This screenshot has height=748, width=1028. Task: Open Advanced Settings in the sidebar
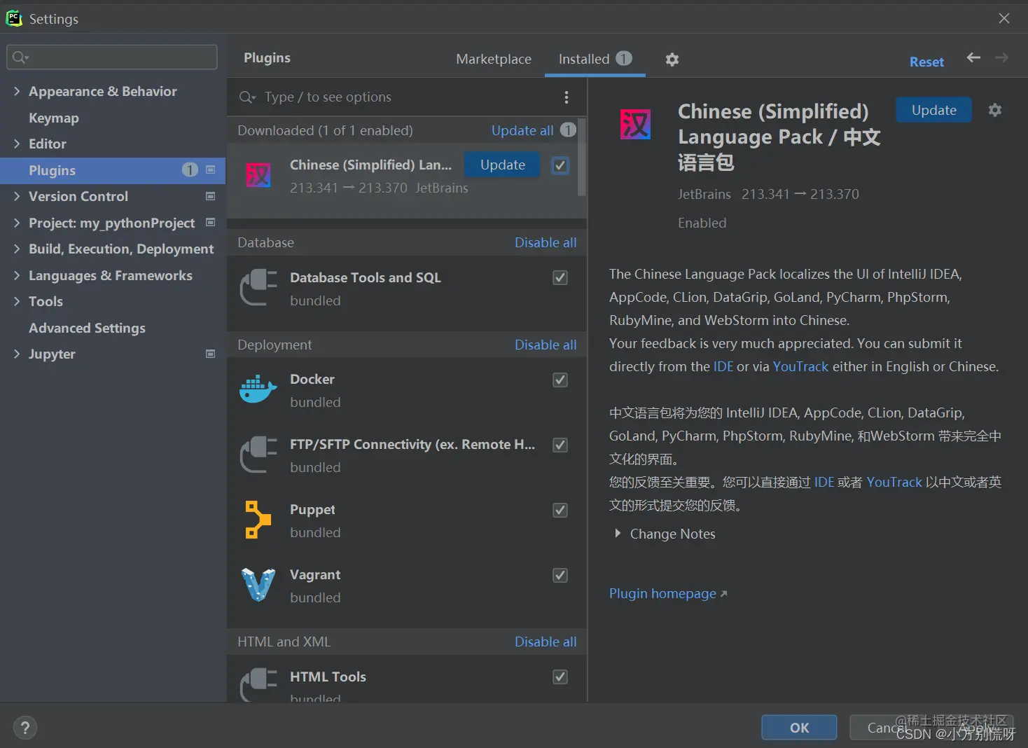87,328
